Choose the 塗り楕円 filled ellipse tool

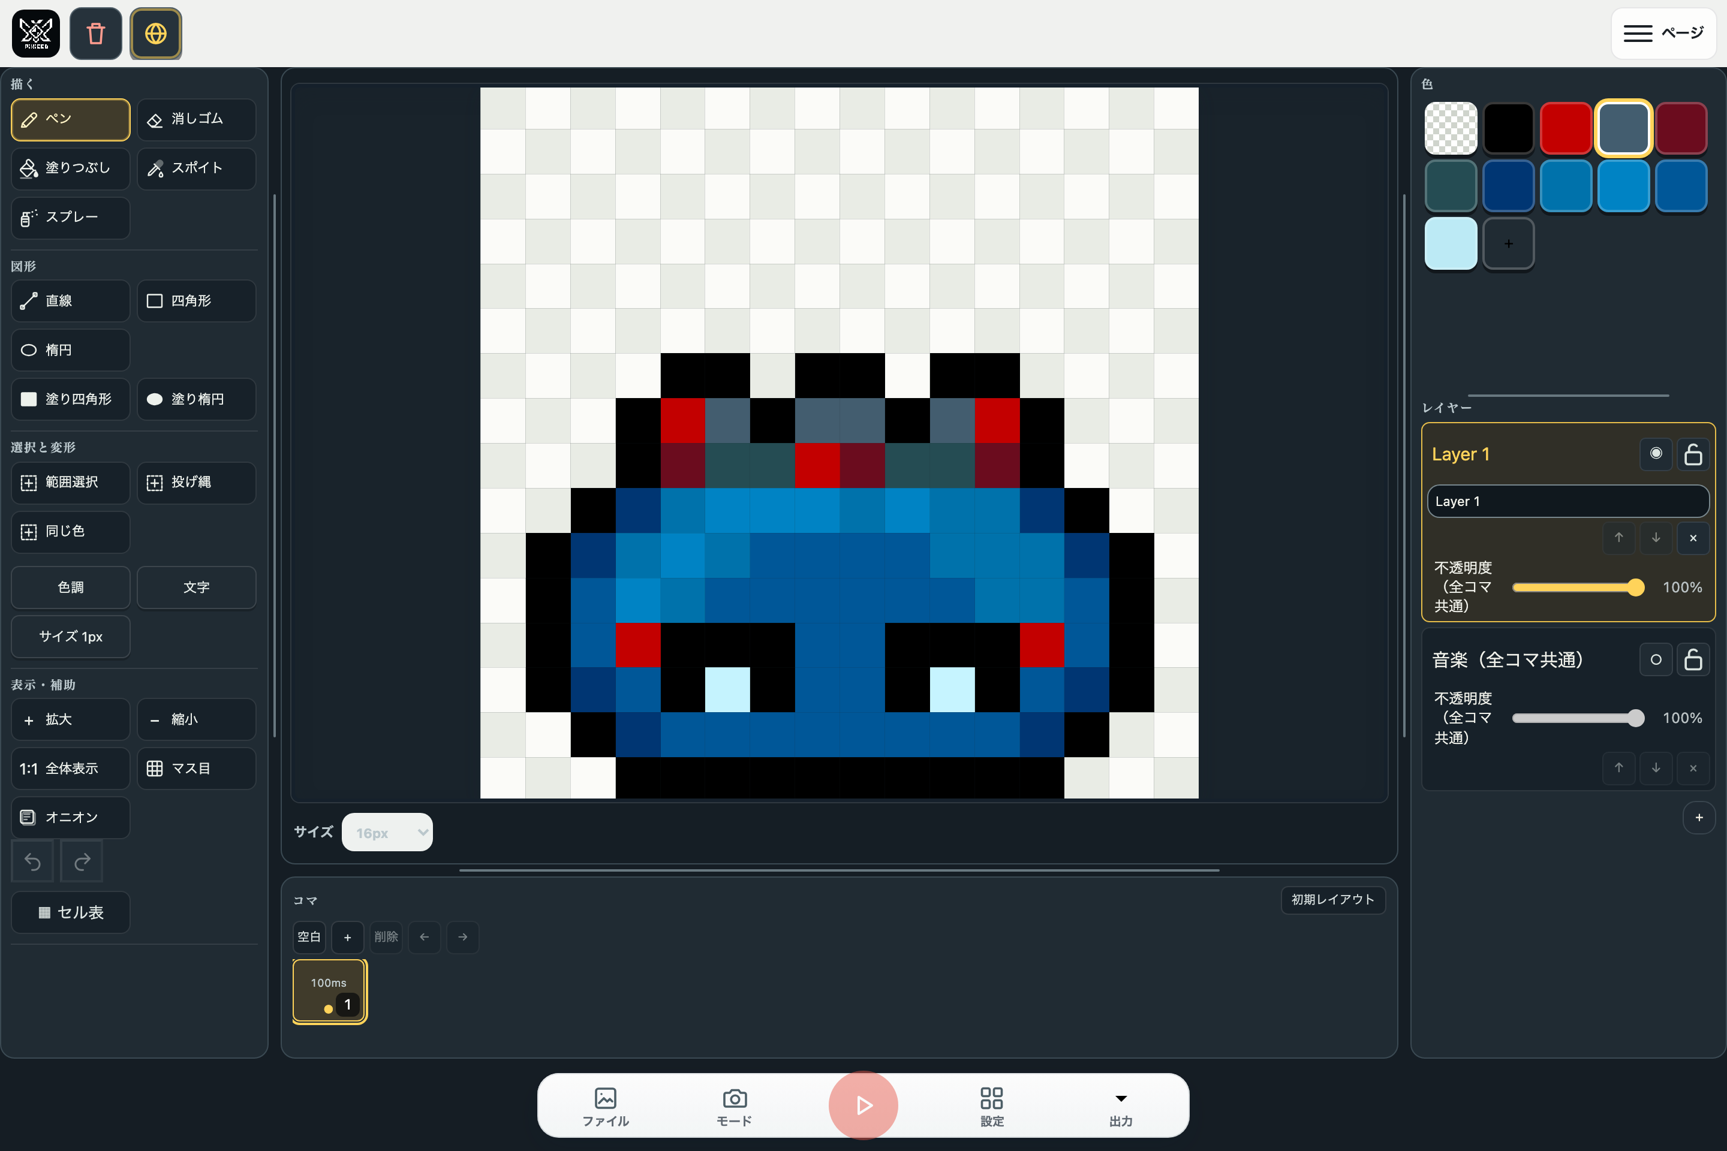coord(196,399)
